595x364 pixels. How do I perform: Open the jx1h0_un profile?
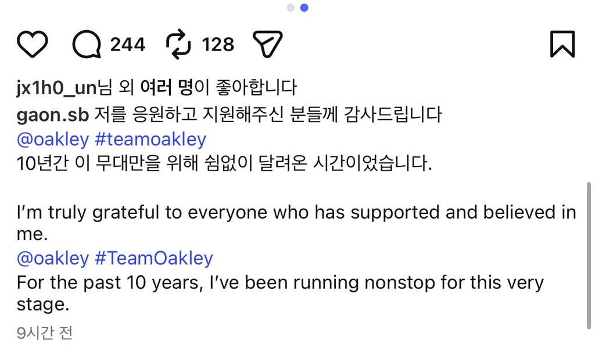point(56,88)
